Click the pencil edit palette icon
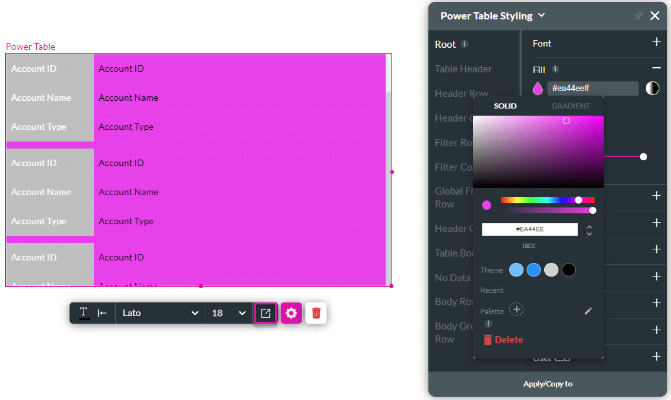Screen dimensions: 671x400 pyautogui.click(x=588, y=311)
